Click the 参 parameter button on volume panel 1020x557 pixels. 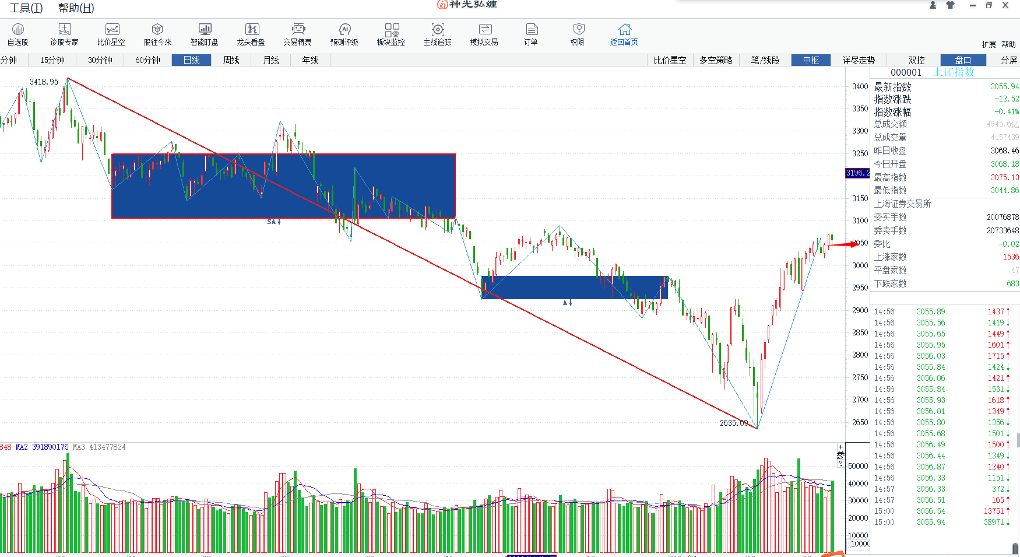pyautogui.click(x=840, y=456)
